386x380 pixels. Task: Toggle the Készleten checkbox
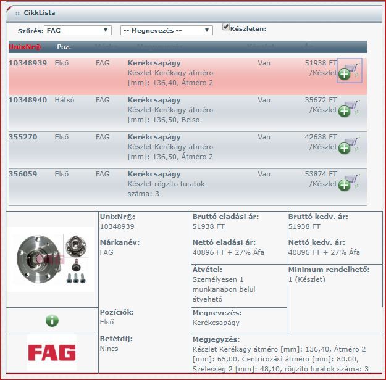pyautogui.click(x=225, y=27)
